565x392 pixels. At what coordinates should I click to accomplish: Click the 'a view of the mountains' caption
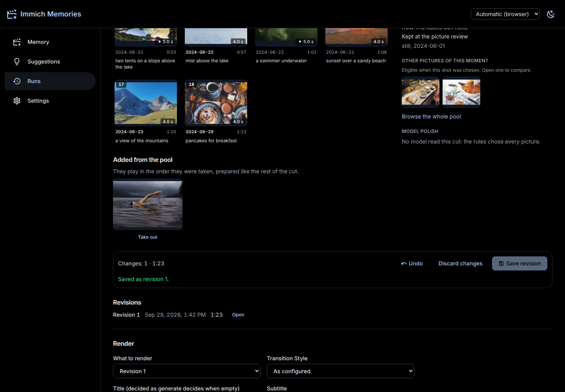[142, 141]
